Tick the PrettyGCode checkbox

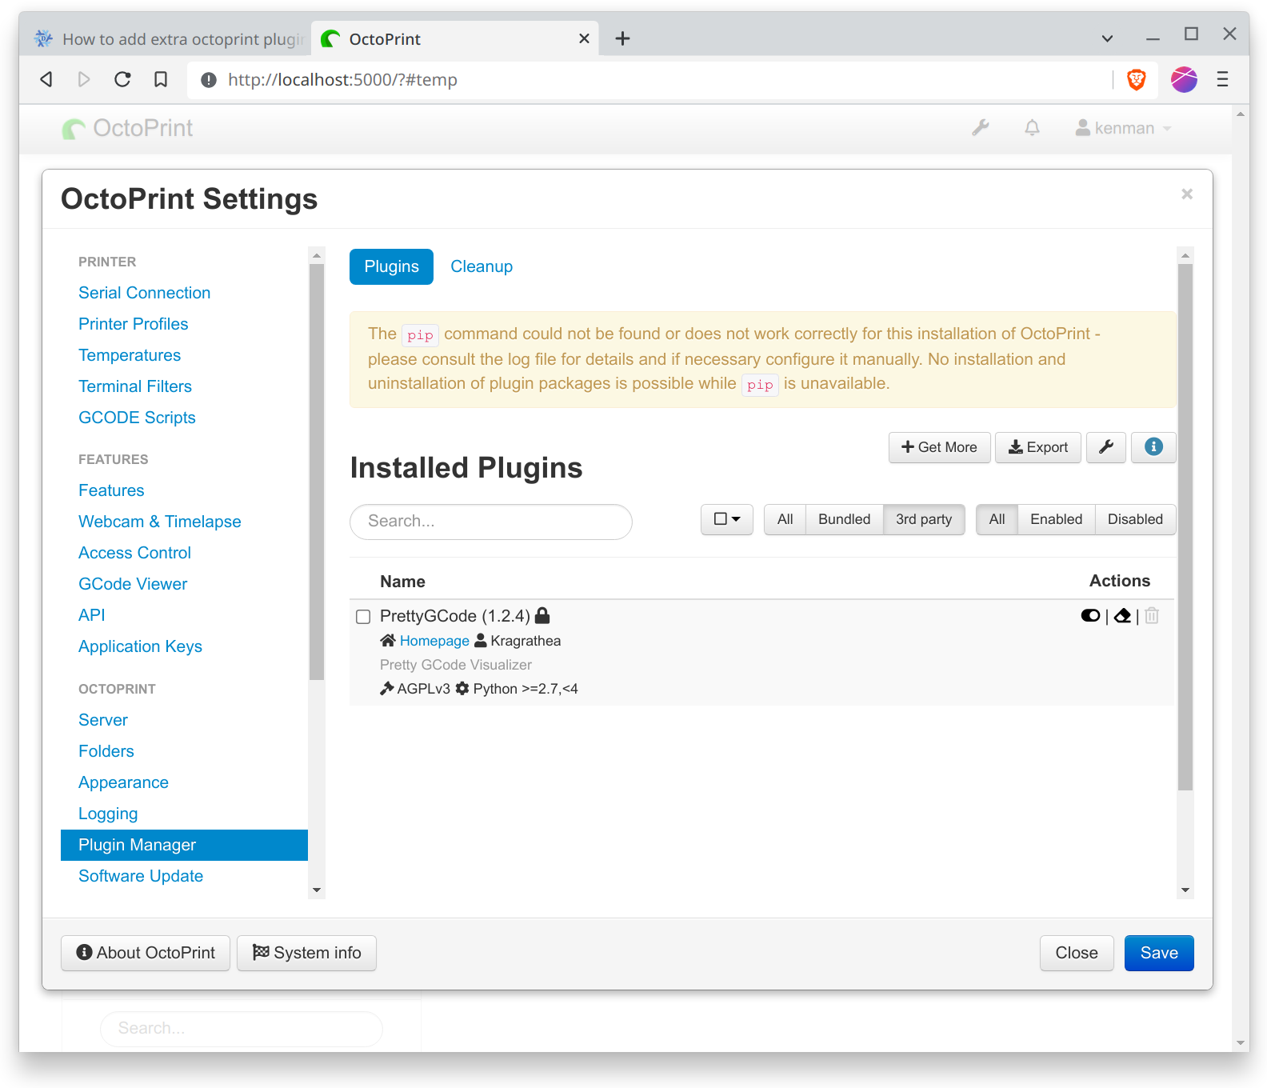click(363, 617)
